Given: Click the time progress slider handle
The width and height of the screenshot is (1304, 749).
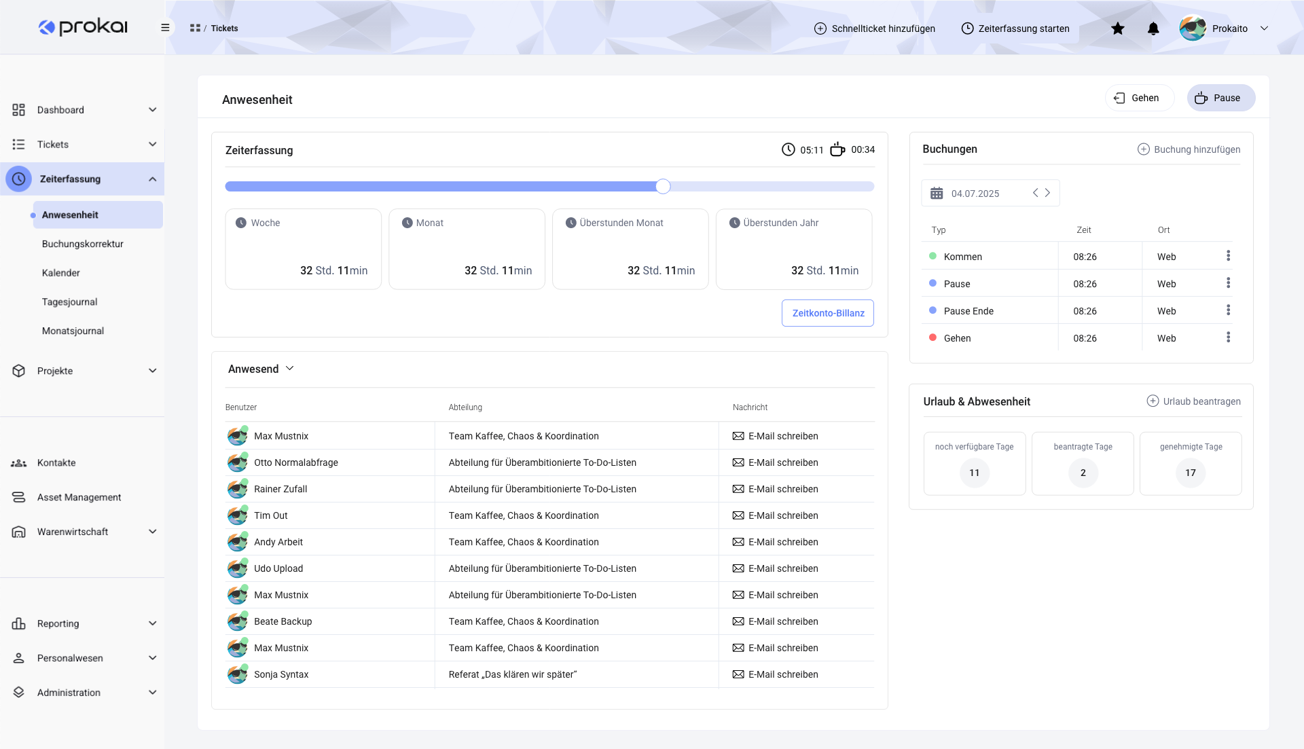Looking at the screenshot, I should [663, 187].
